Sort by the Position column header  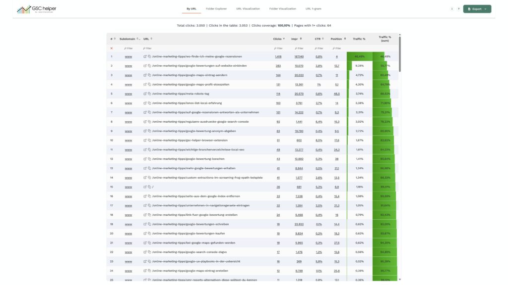point(336,39)
